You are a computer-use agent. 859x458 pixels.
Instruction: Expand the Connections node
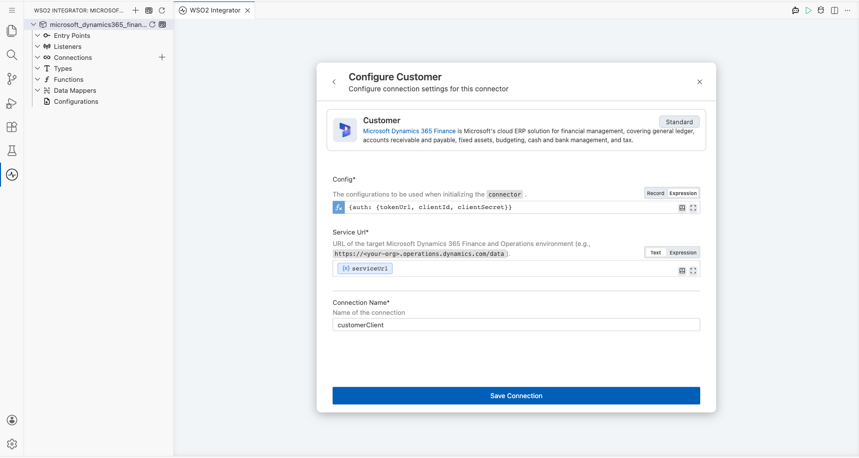[37, 57]
